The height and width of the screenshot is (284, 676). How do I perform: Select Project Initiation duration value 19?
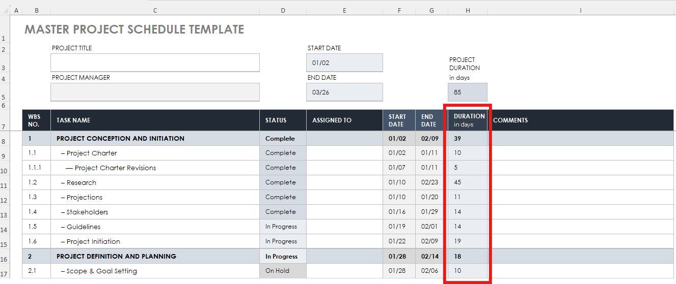point(468,241)
